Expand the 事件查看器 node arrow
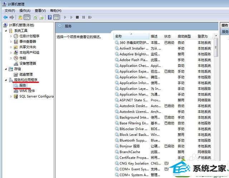Screen dimensions: 229x178 (11, 41)
